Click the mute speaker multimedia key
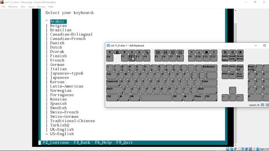The width and height of the screenshot is (269, 151). [x=225, y=52]
